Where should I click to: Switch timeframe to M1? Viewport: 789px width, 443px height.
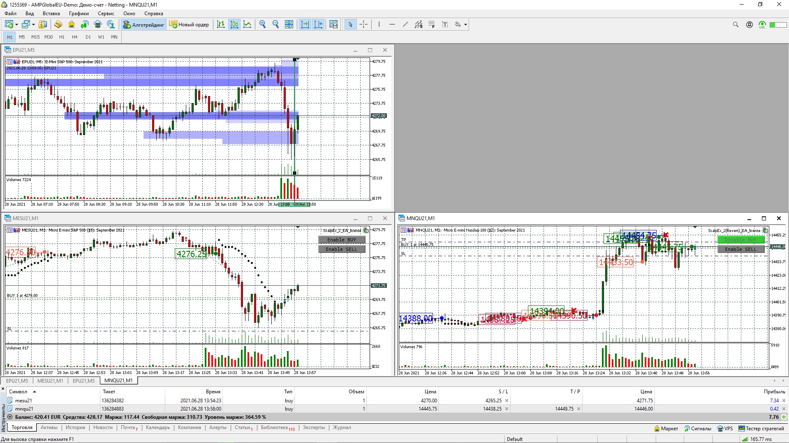click(10, 37)
